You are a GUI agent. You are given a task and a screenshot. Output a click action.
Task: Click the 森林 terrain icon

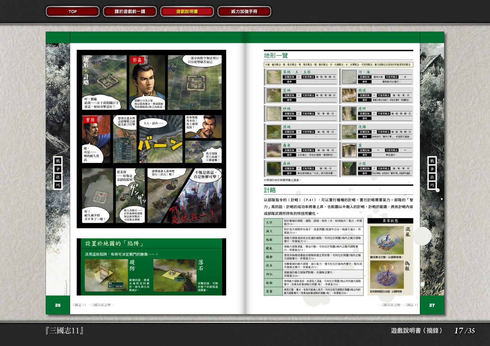[x=273, y=168]
